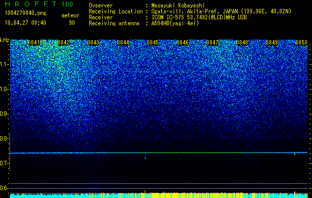Click the 0849 time marker
Viewport: 312px width, 198px height.
(272, 43)
